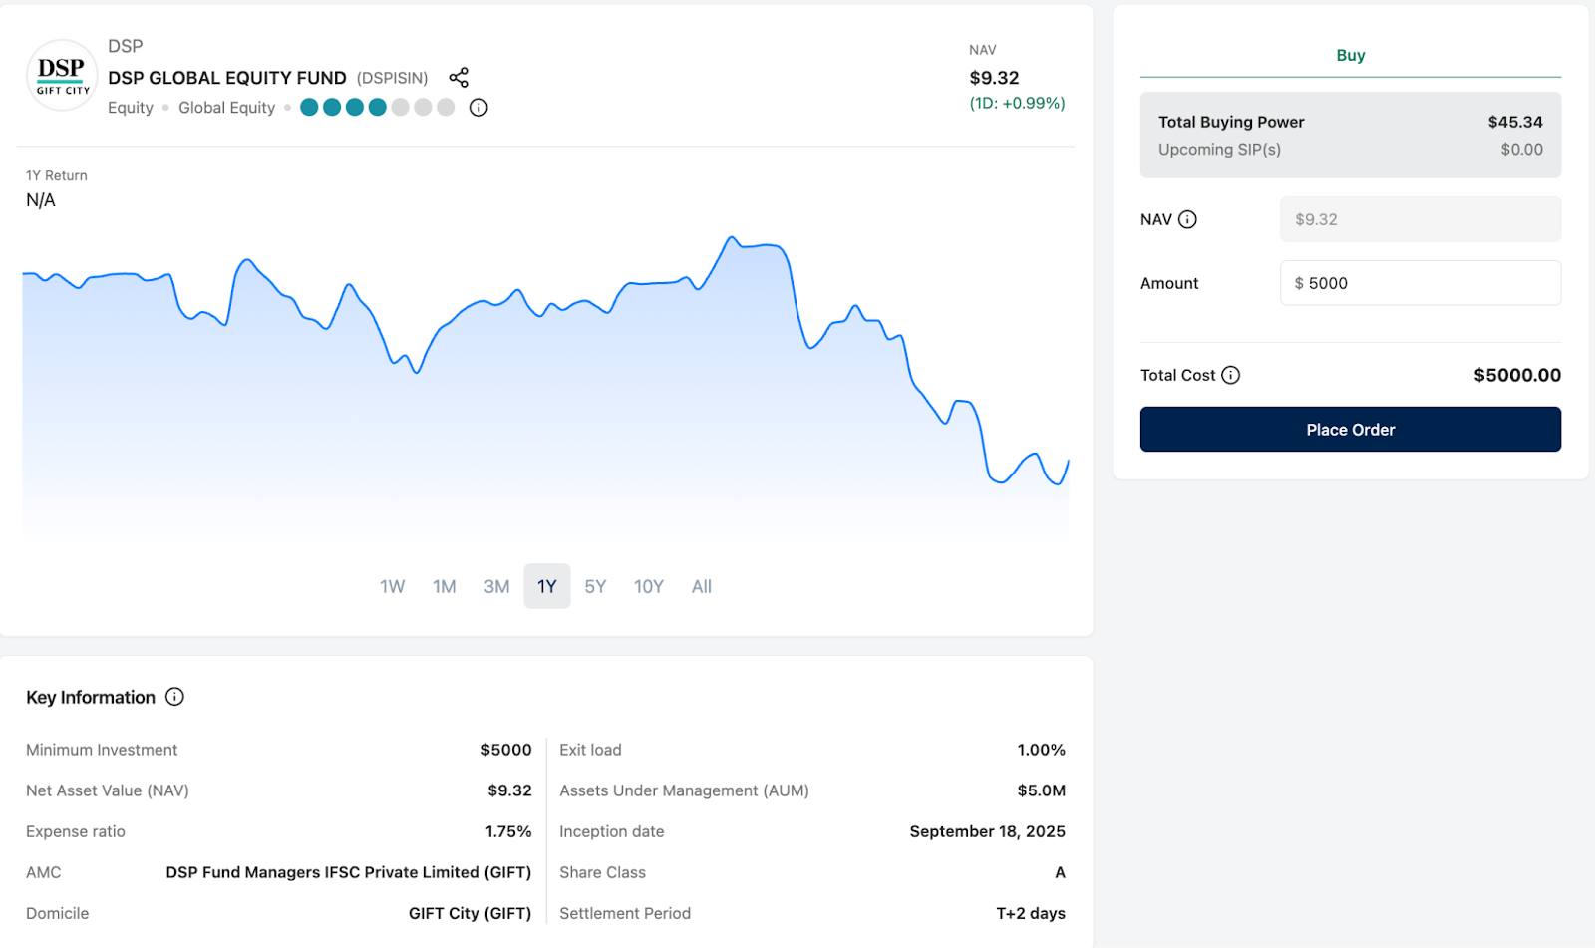The width and height of the screenshot is (1595, 948).
Task: Click the risk meter dots indicator
Action: click(377, 108)
